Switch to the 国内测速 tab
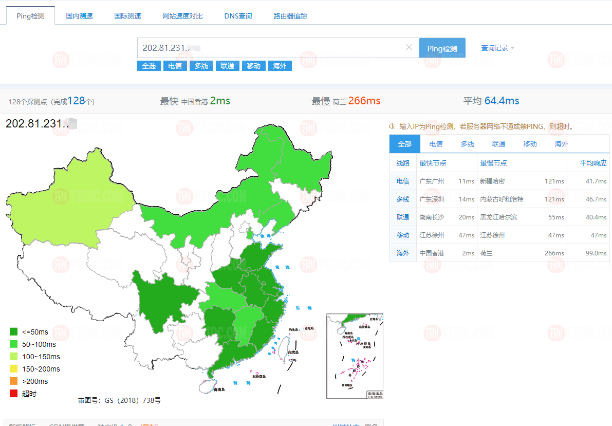The height and width of the screenshot is (426, 612). coord(79,16)
